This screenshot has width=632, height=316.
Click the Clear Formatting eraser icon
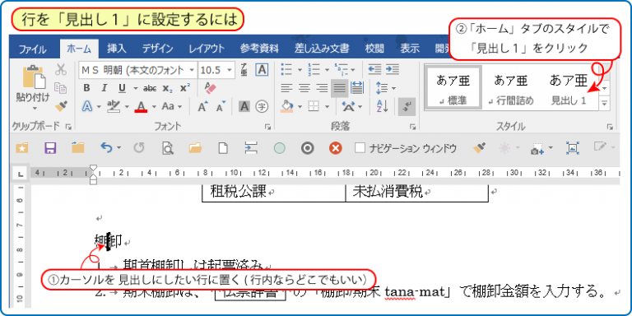coord(211,88)
